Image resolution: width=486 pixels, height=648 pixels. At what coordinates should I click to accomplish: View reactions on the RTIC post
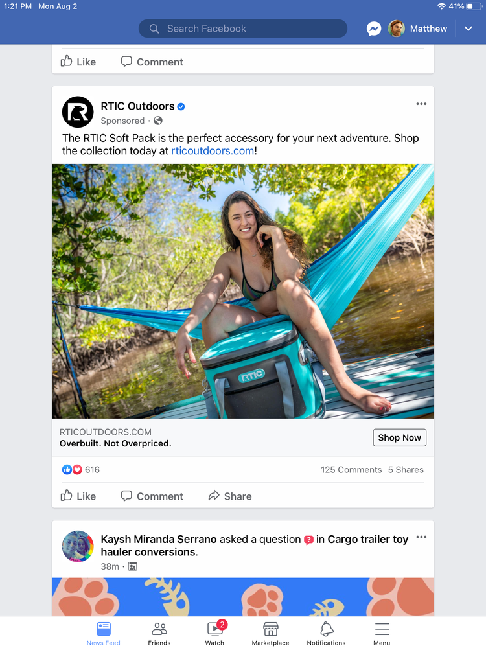tap(81, 470)
